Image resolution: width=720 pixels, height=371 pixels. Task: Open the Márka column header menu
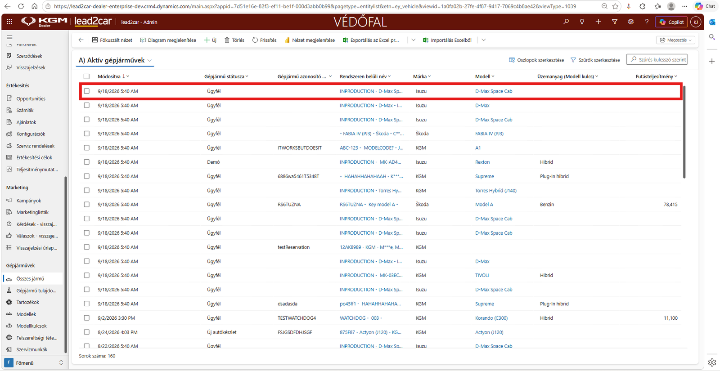pyautogui.click(x=422, y=76)
